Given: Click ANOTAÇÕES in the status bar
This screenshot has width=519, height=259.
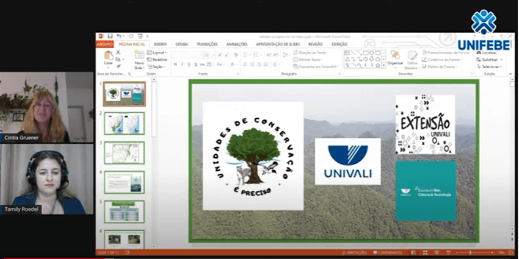Looking at the screenshot, I should (355, 252).
